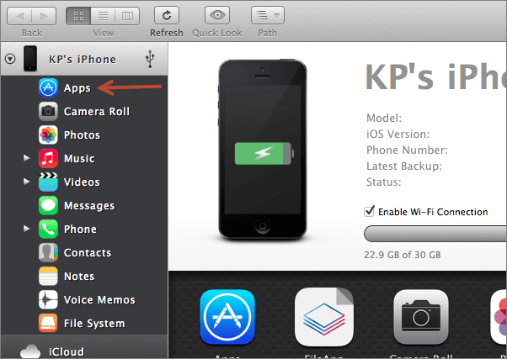
Task: Switch to column view
Action: tap(127, 16)
